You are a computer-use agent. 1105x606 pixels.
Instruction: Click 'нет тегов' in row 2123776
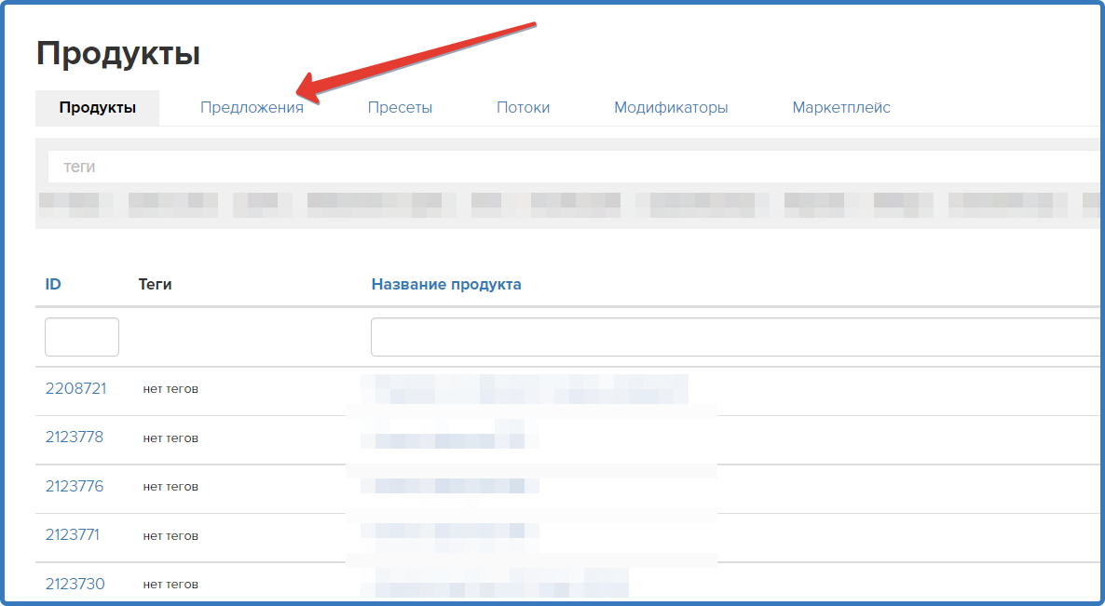coord(171,487)
